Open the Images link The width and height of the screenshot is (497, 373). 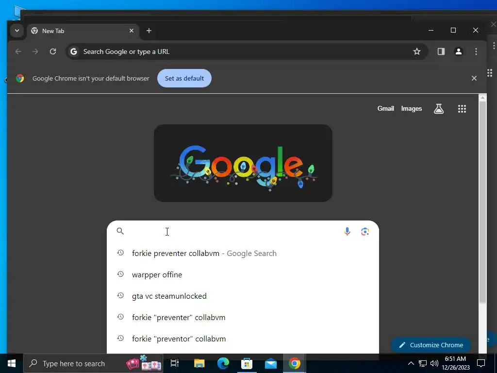(x=412, y=108)
